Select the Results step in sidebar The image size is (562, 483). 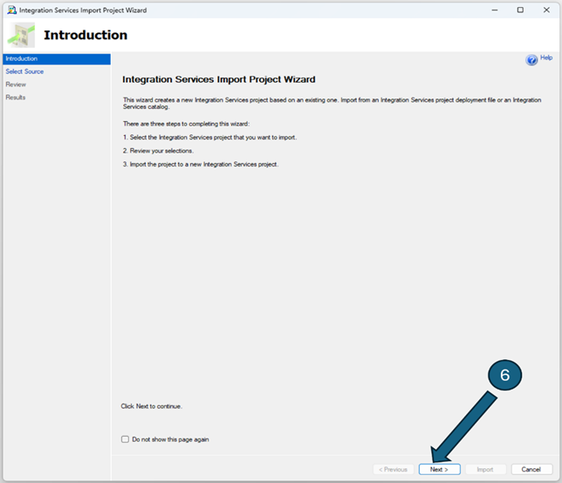(16, 98)
